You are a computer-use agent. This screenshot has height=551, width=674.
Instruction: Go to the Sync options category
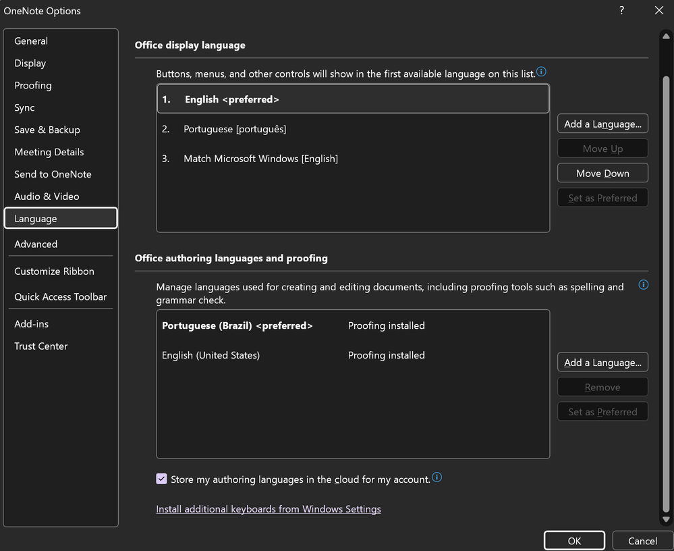tap(61, 107)
